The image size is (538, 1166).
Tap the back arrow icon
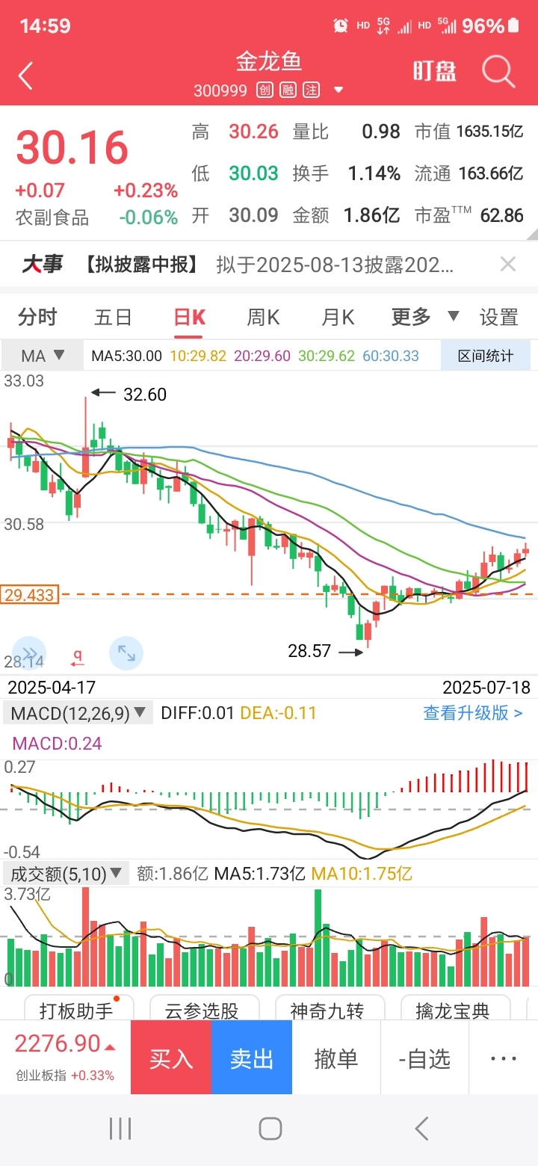click(x=25, y=75)
